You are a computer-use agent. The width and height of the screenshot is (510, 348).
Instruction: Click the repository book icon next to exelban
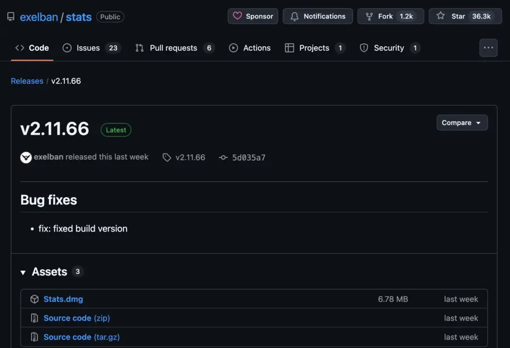point(11,16)
